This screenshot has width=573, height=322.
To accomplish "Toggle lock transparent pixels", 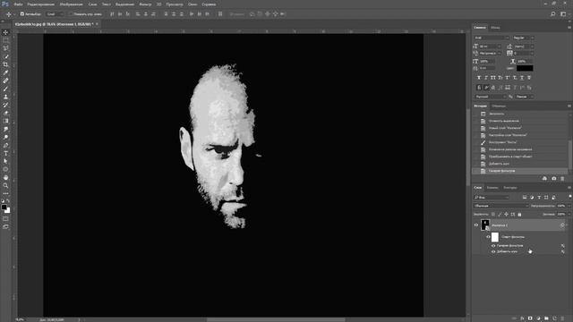I will pyautogui.click(x=493, y=215).
